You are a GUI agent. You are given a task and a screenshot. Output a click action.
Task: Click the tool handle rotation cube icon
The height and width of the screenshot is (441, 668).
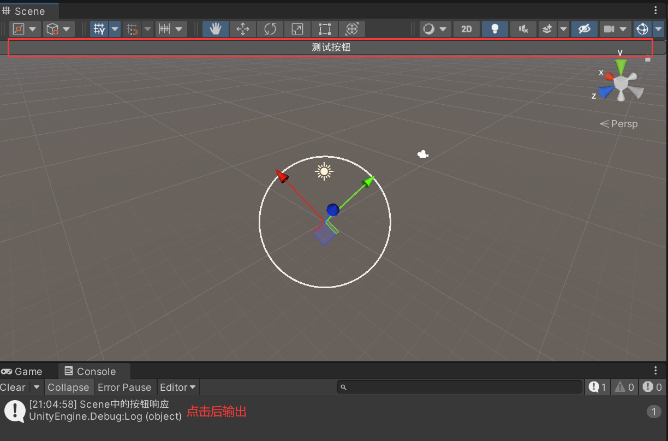[52, 29]
